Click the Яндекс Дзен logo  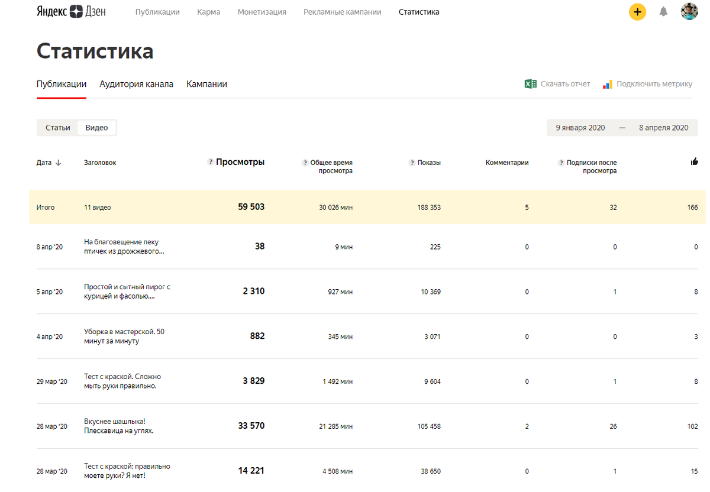pyautogui.click(x=71, y=11)
